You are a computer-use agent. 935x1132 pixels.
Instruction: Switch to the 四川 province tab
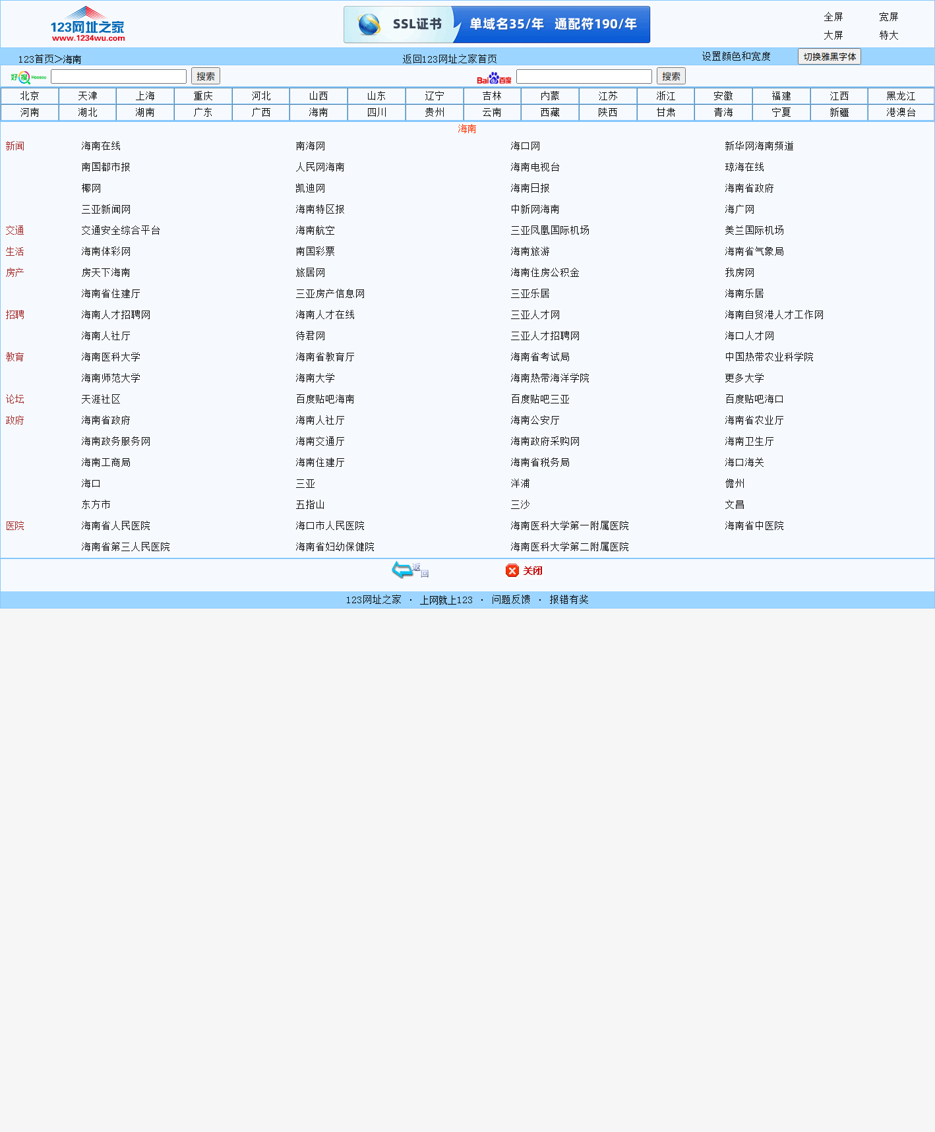pos(377,113)
